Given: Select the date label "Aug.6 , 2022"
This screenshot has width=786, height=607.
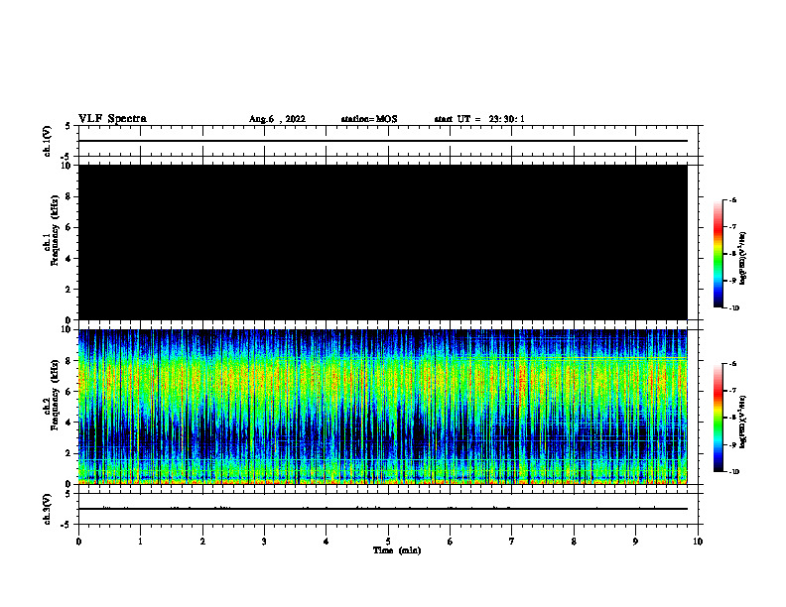Looking at the screenshot, I should click(x=277, y=119).
